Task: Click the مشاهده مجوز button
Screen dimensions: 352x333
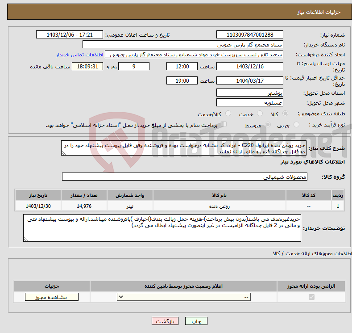Action: [x=52, y=297]
